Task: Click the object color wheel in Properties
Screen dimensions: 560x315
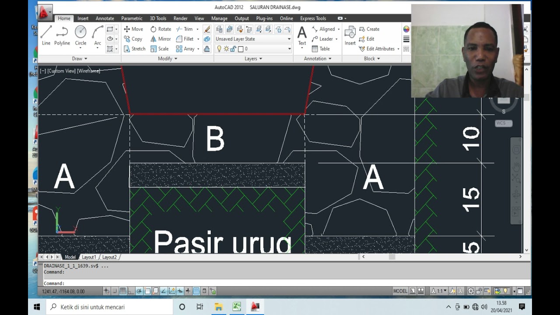Action: [x=406, y=29]
